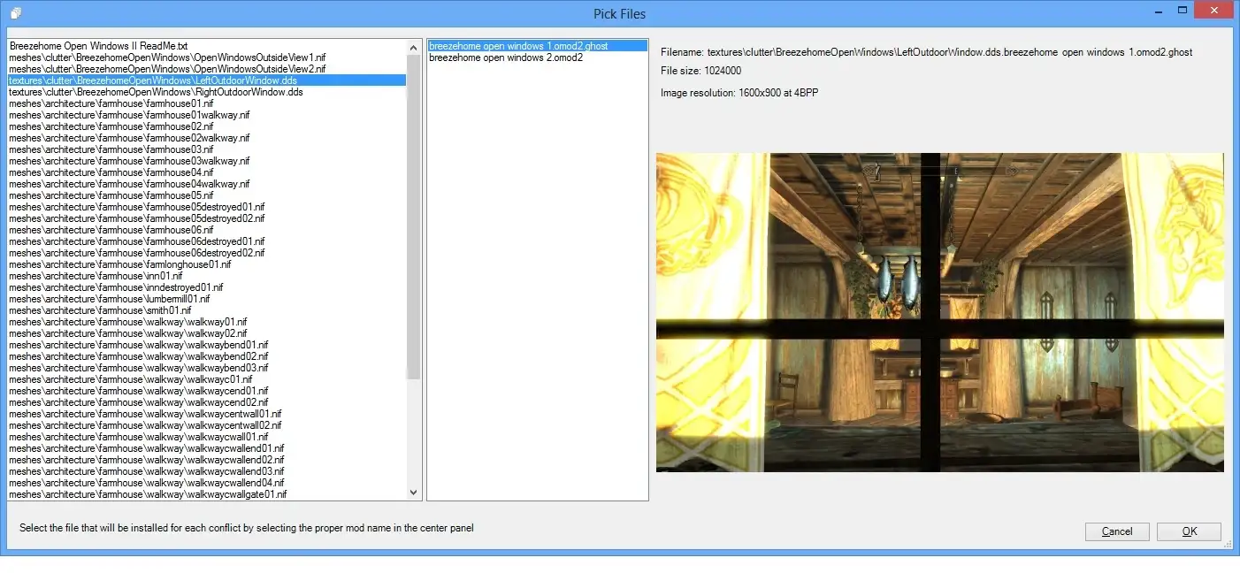The image size is (1240, 573).
Task: Select the lumbermill01.nif mesh file
Action: [x=109, y=299]
